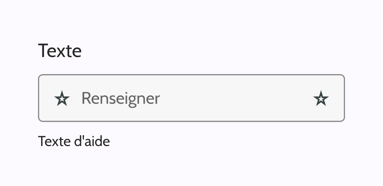The height and width of the screenshot is (186, 383).
Task: Hit the outlined star at the input's end
Action: click(x=321, y=98)
